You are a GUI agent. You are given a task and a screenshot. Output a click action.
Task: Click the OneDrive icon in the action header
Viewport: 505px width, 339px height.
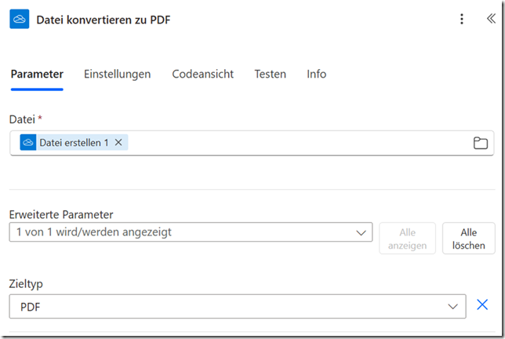click(20, 20)
